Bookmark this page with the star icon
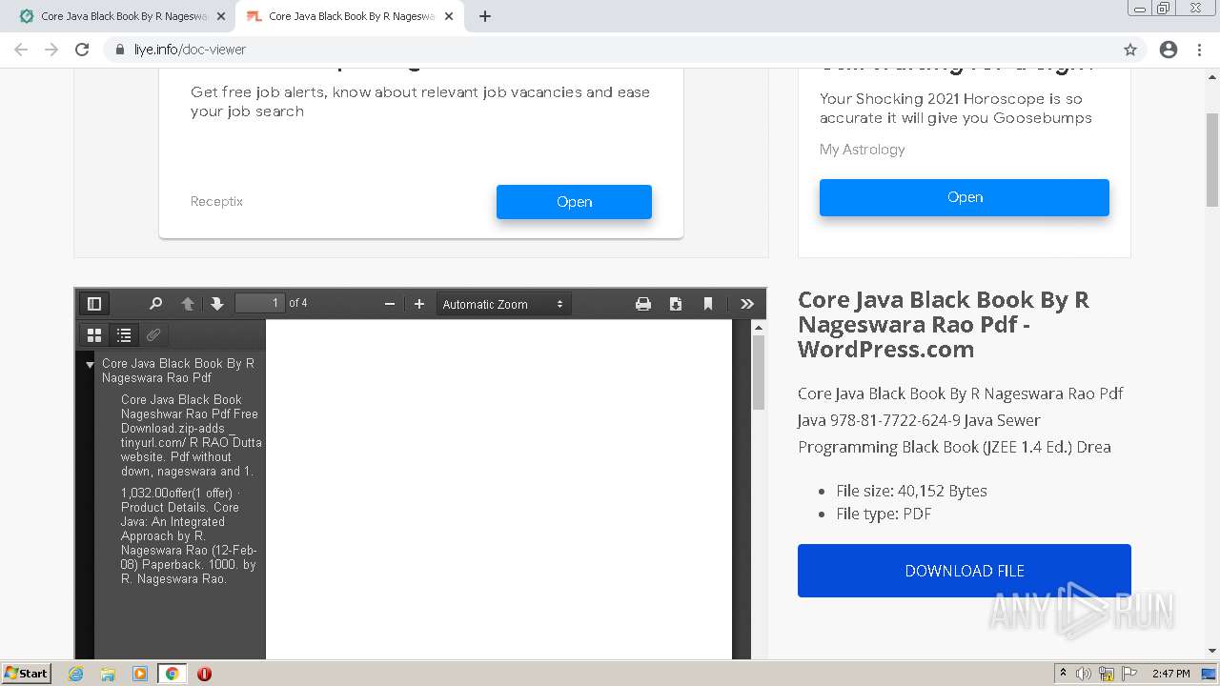The image size is (1220, 686). pyautogui.click(x=1130, y=50)
